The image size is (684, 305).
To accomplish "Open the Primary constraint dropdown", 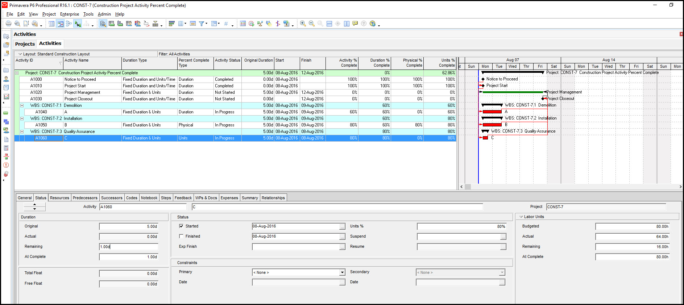I will click(x=342, y=272).
